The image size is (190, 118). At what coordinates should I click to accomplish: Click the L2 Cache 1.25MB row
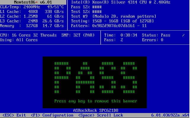[x=32, y=16]
